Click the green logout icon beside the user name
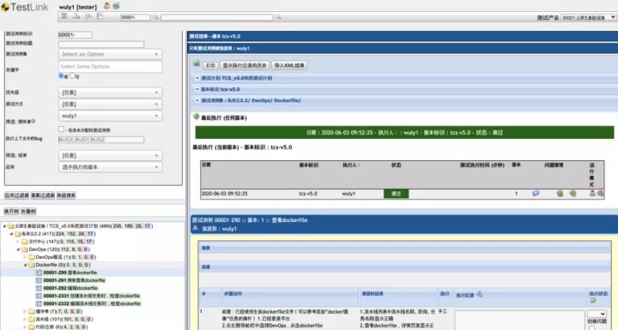 [x=116, y=6]
